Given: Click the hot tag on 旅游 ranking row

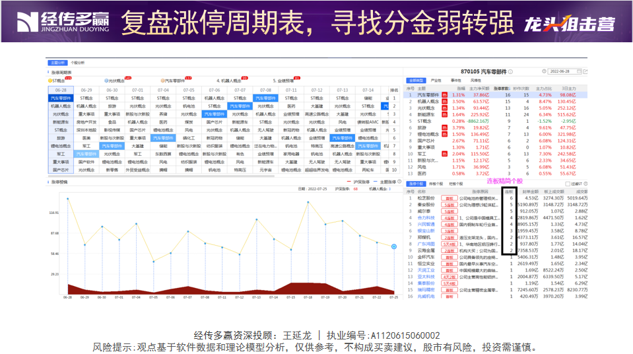Looking at the screenshot, I should pyautogui.click(x=444, y=127).
